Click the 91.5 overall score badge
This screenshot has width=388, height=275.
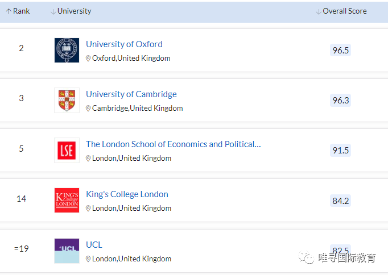(x=341, y=151)
